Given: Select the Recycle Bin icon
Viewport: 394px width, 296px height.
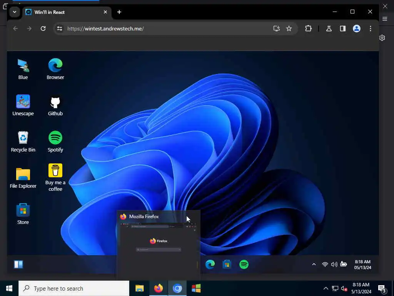Looking at the screenshot, I should 23,142.
